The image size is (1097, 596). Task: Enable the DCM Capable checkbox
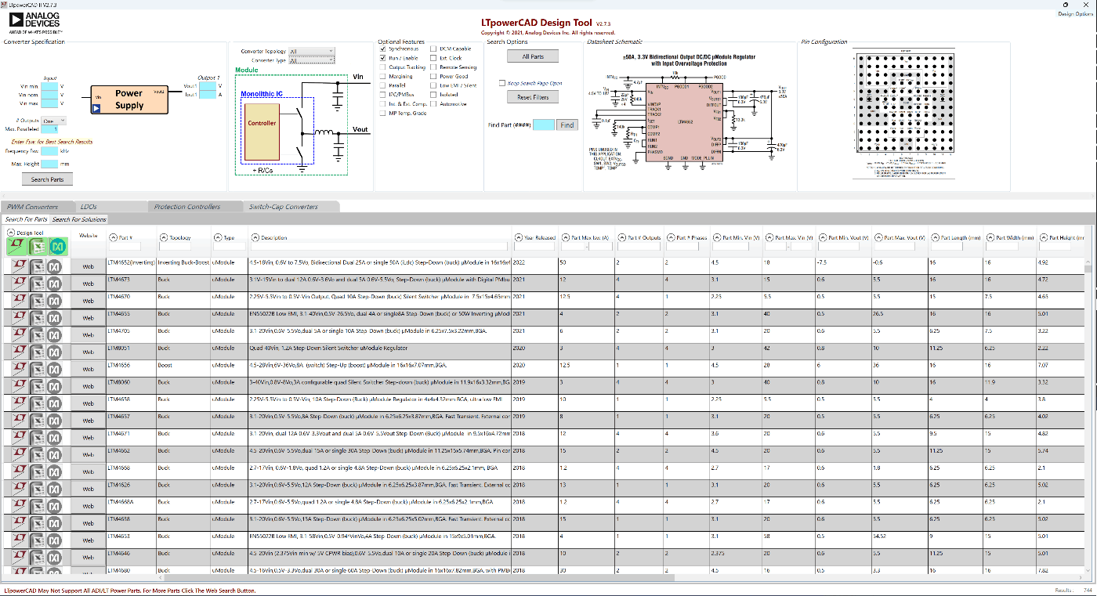(434, 49)
